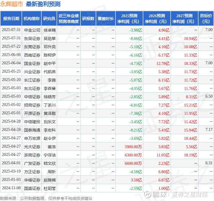Click the 华福证券 institution cell
Screen dimensions: 214x201
tap(32, 180)
